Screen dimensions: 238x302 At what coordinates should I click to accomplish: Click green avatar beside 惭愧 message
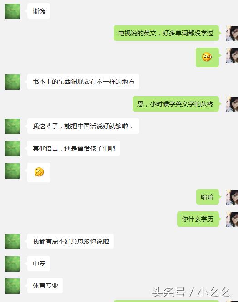12,11
